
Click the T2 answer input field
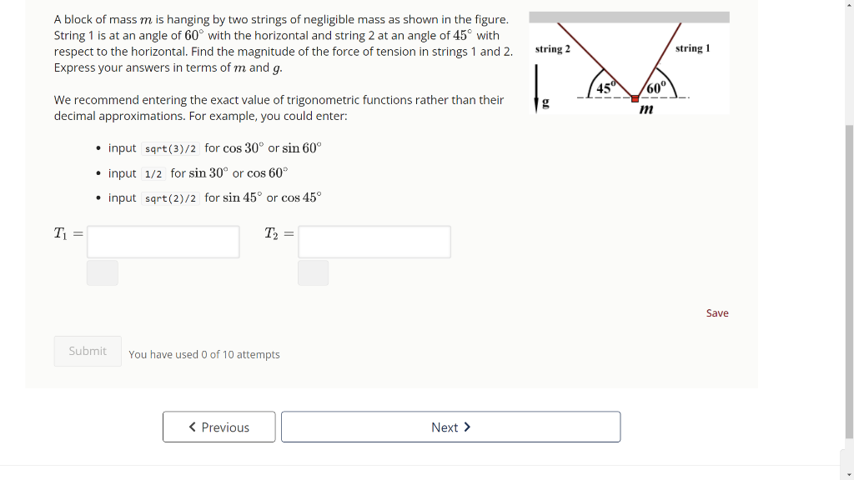(x=374, y=242)
